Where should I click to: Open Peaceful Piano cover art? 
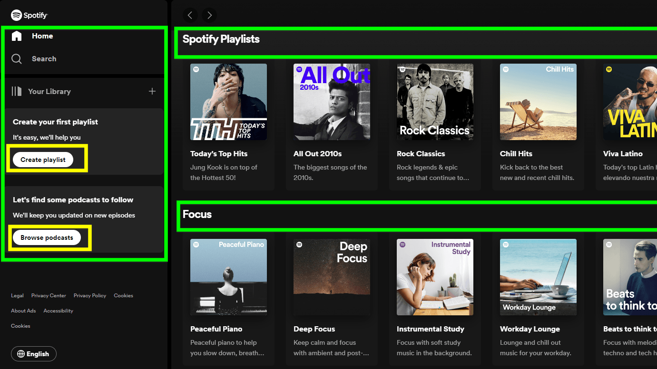click(x=228, y=277)
